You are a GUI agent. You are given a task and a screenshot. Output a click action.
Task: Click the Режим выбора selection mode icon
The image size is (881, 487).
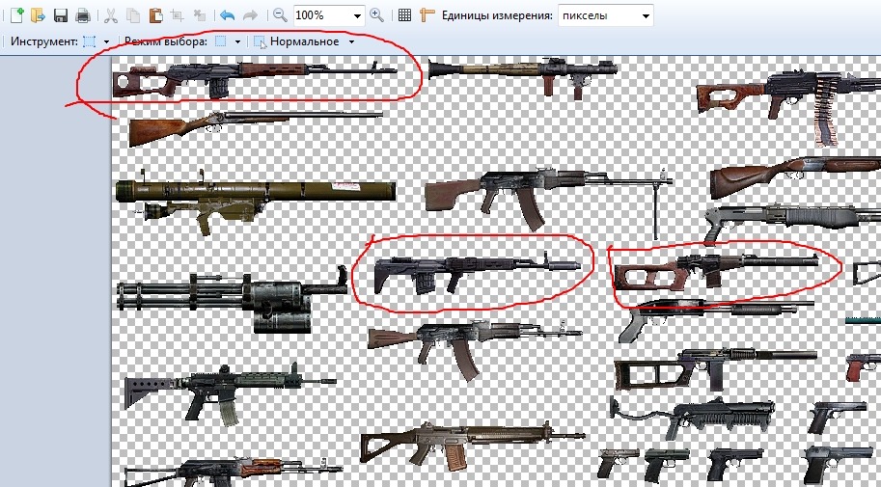click(x=221, y=41)
